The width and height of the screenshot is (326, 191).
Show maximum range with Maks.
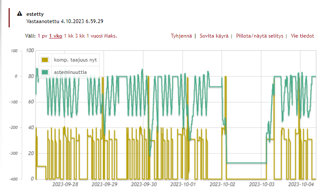pos(111,36)
